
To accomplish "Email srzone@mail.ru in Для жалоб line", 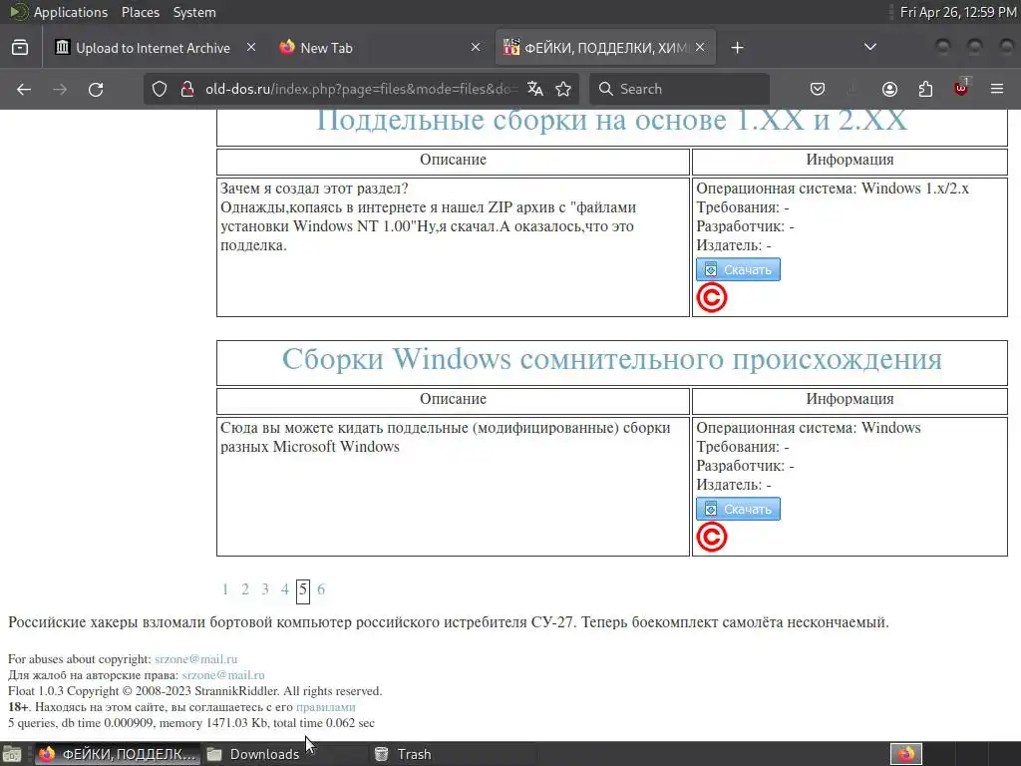I will pyautogui.click(x=223, y=675).
